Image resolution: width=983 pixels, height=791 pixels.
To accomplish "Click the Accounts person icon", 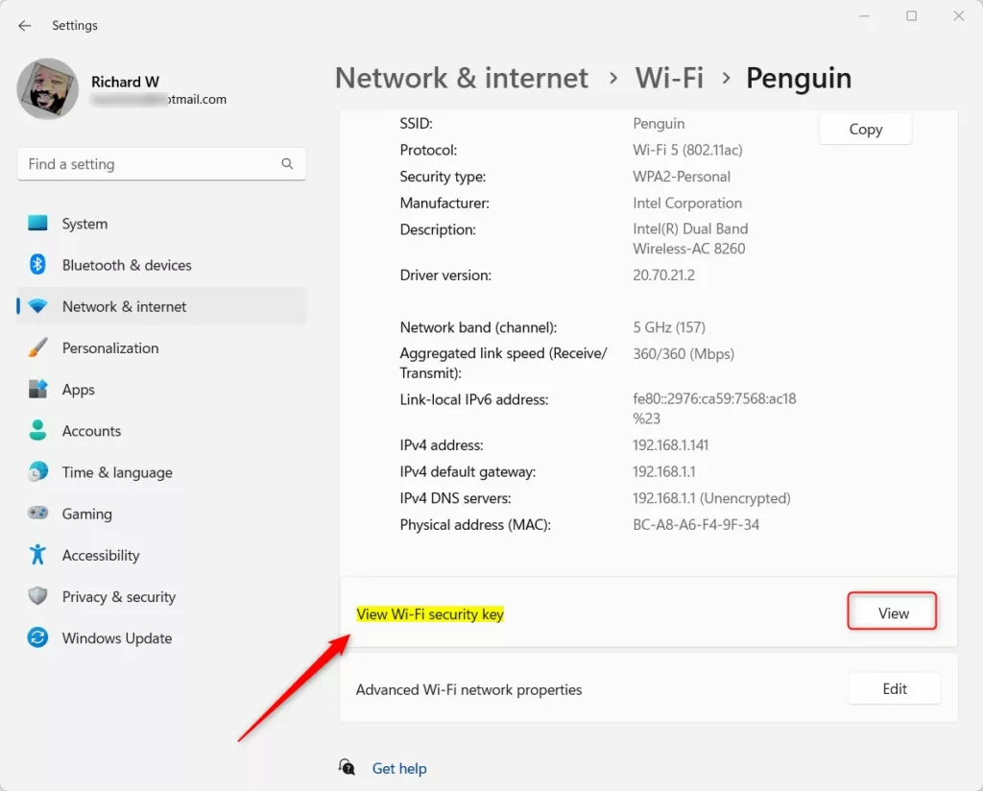I will coord(37,431).
